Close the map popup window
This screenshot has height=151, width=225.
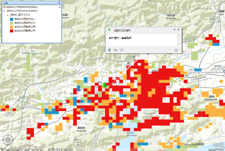[x=179, y=30]
